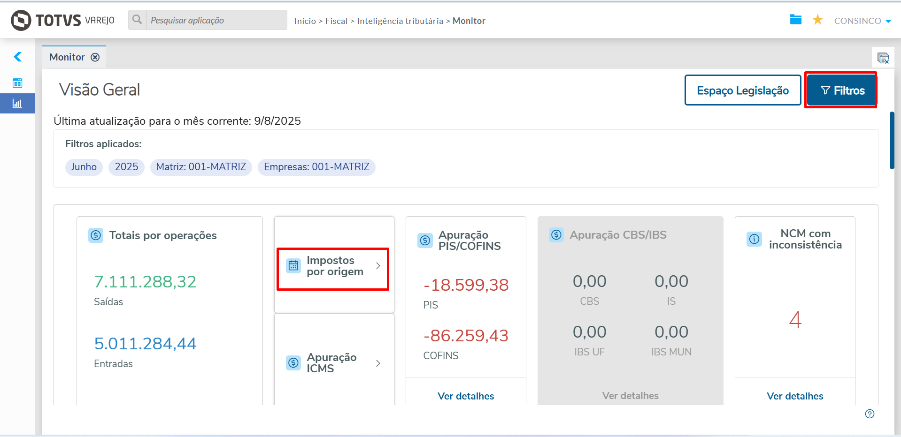Viewport: 901px width, 437px height.
Task: Open Espaço Legislação
Action: (742, 90)
